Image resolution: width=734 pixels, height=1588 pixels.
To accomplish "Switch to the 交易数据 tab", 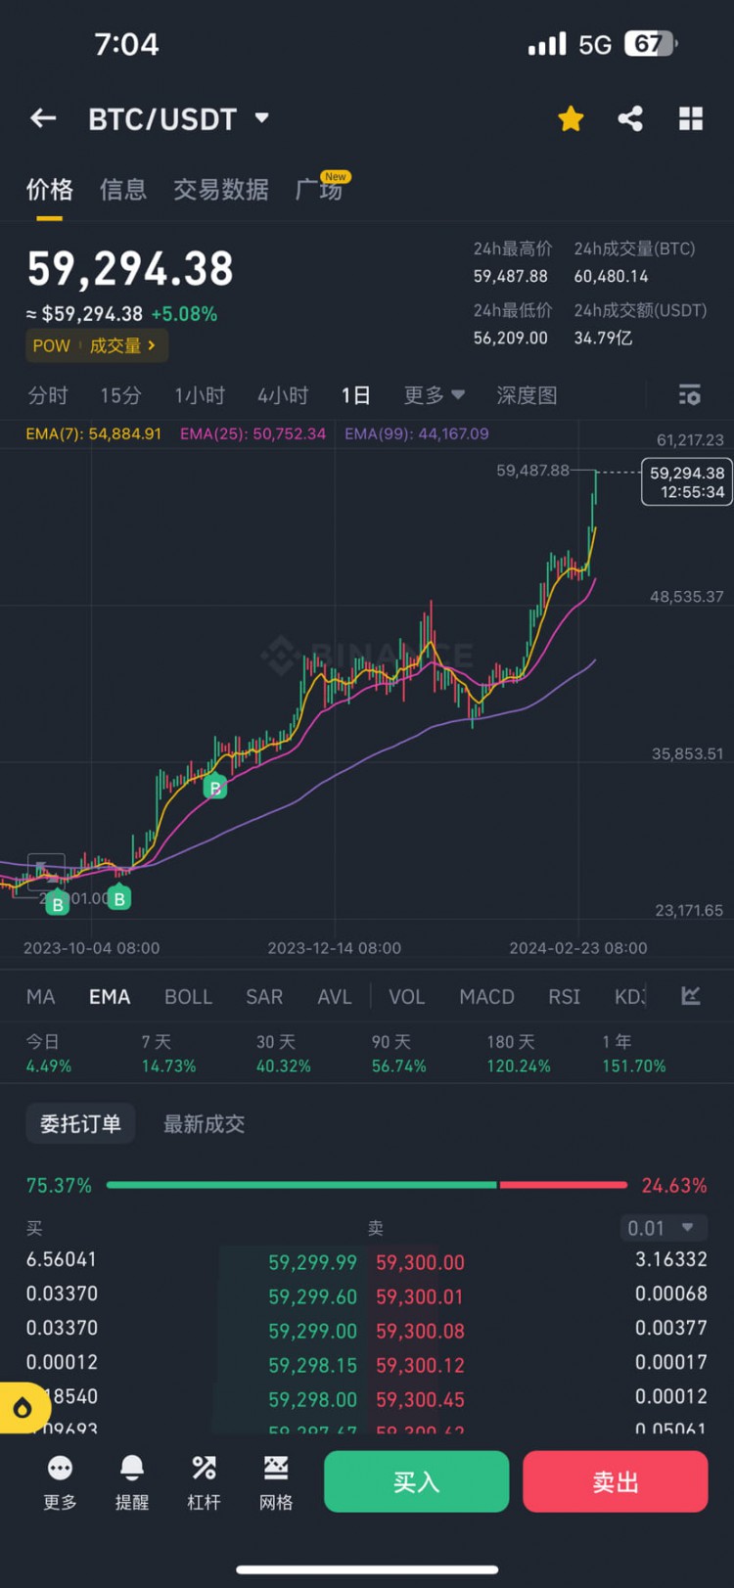I will (221, 189).
